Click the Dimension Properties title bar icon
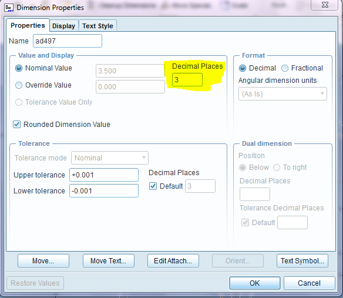343x298 pixels. pyautogui.click(x=9, y=8)
